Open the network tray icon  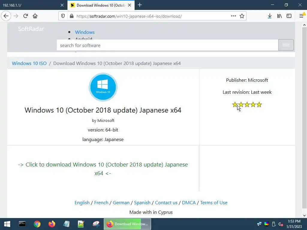tap(259, 224)
